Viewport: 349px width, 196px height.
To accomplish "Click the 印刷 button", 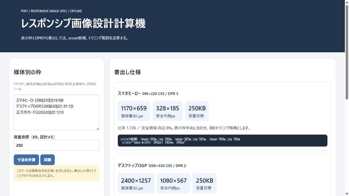I will pyautogui.click(x=47, y=160).
